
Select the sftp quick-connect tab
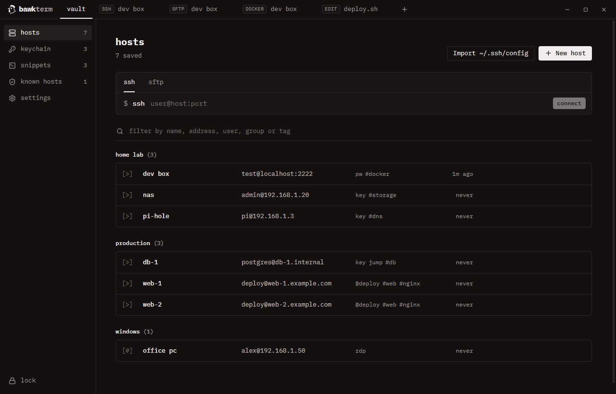click(156, 82)
